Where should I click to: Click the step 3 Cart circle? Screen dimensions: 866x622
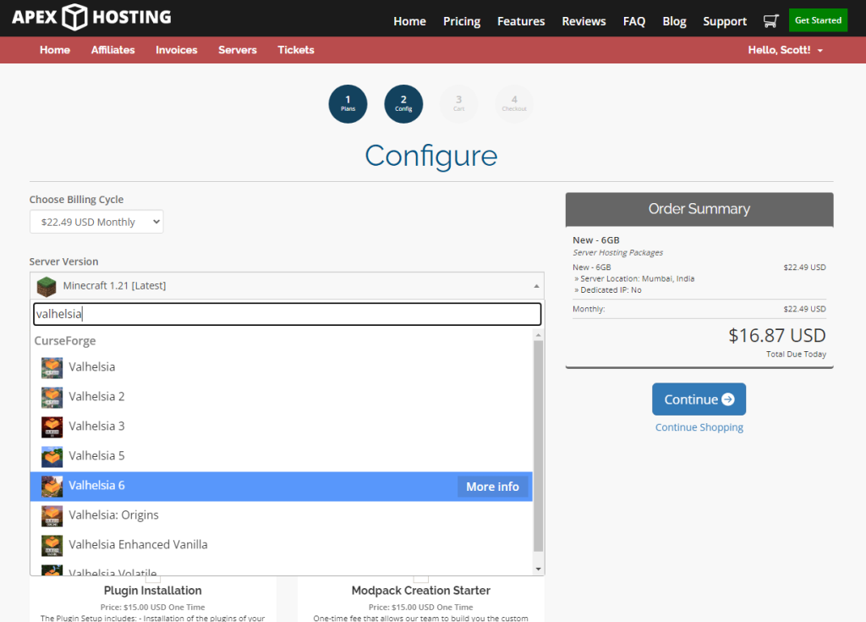458,103
